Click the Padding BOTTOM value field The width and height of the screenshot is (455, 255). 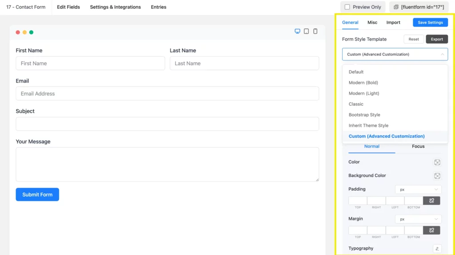tap(414, 200)
